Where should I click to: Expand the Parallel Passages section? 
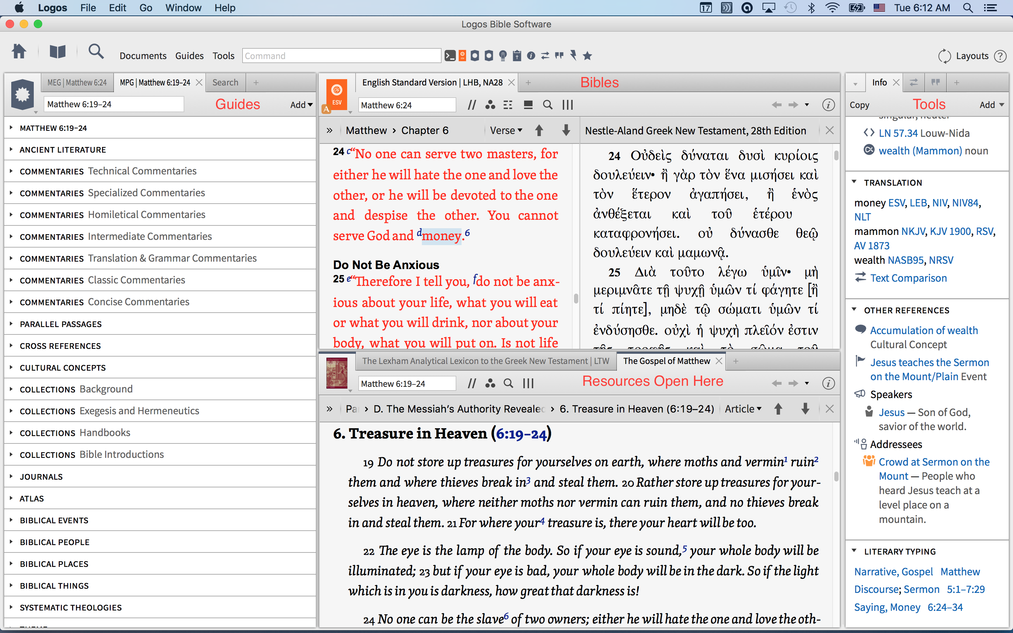click(160, 324)
